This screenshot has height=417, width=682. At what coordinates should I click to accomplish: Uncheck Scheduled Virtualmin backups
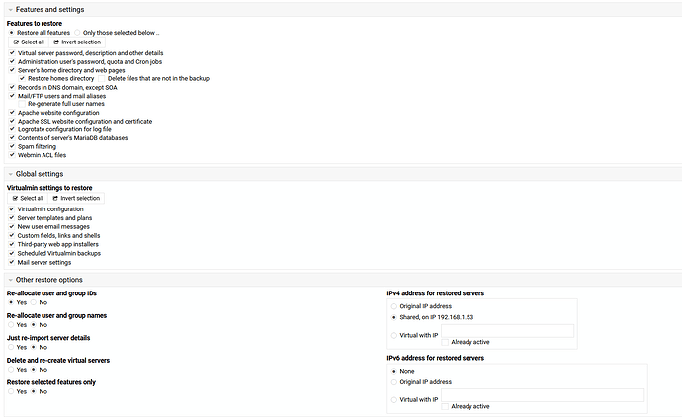pyautogui.click(x=11, y=253)
